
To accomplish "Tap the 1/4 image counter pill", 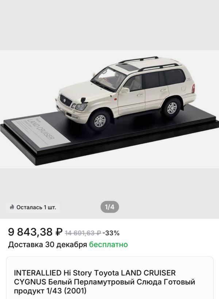I will pos(109,207).
